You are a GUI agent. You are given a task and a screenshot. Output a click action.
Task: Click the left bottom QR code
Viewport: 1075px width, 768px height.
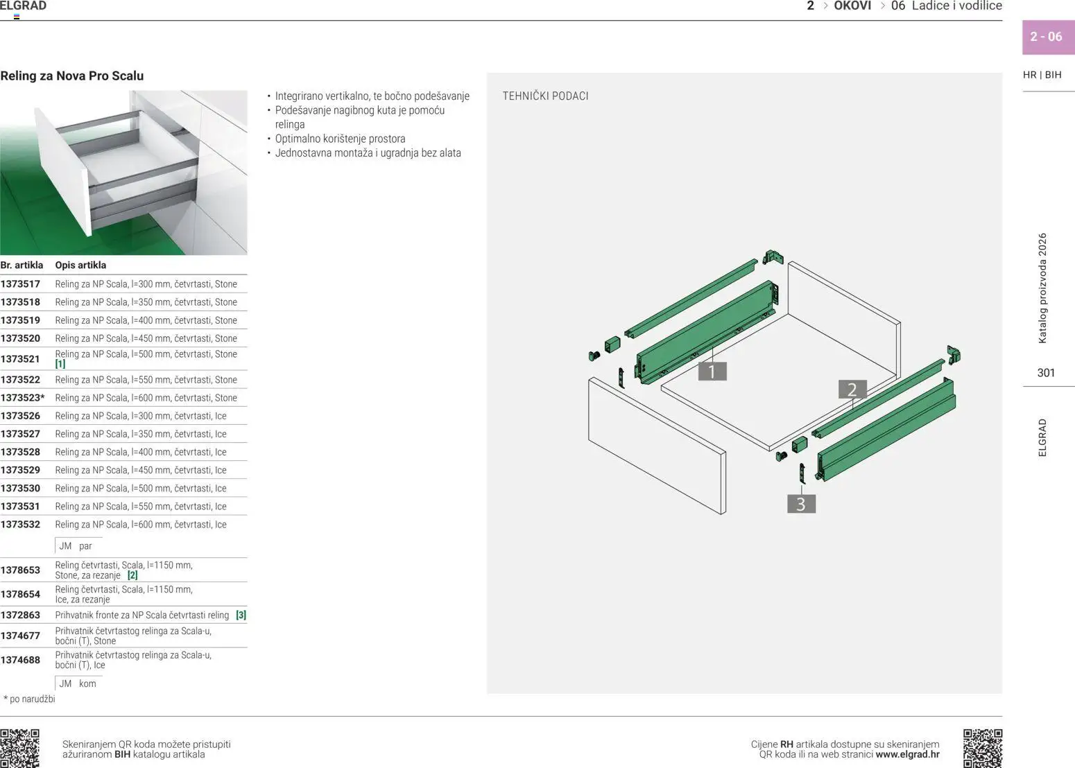pos(19,748)
